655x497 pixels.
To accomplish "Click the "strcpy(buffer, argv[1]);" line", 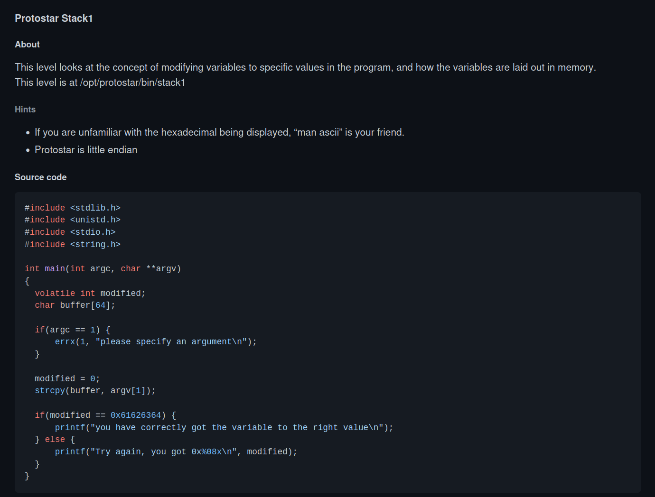I will (x=95, y=390).
